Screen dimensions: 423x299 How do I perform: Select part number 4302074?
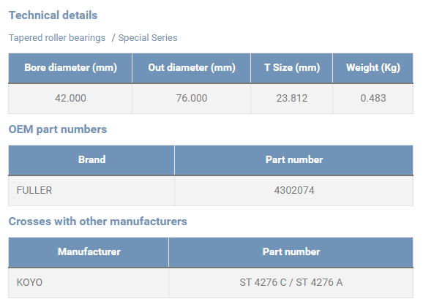click(x=294, y=191)
